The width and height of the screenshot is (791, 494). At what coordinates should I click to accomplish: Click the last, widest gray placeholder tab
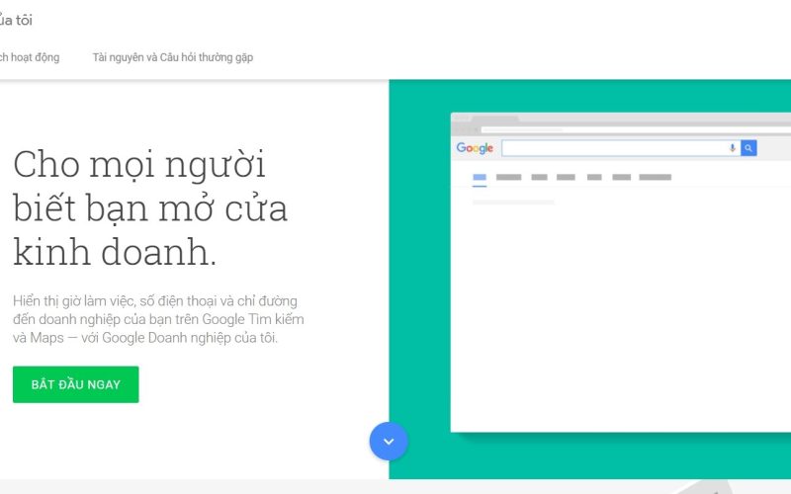click(x=655, y=178)
